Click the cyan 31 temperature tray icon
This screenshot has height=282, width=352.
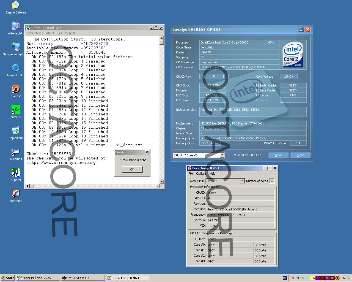tap(307, 278)
